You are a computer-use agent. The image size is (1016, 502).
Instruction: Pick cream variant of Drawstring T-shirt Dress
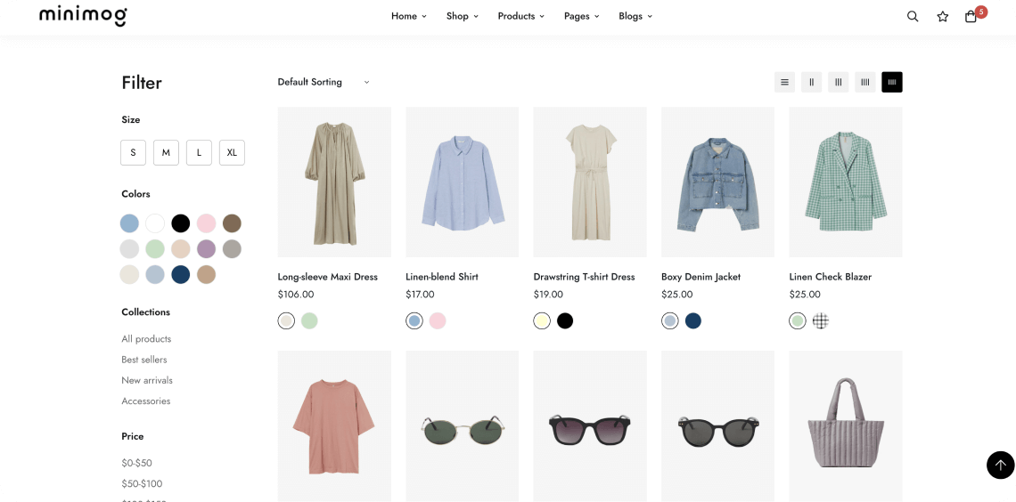(542, 320)
